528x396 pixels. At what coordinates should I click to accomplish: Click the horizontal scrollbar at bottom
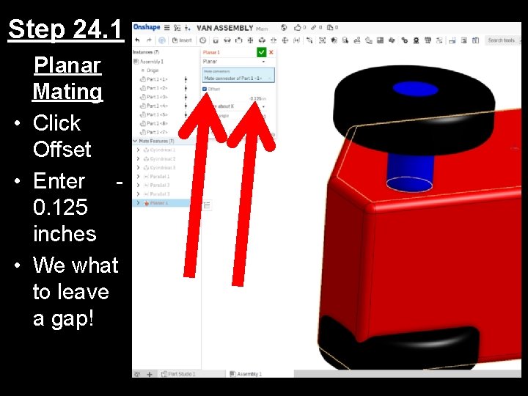pos(408,373)
